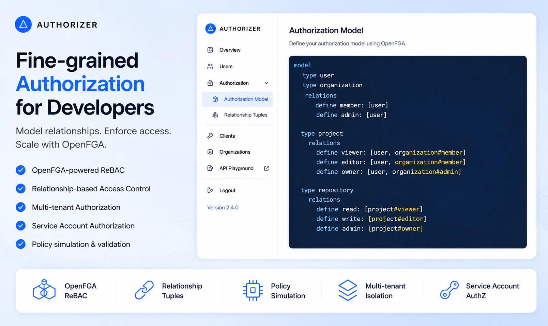Viewport: 548px width, 326px height.
Task: Click the Multi-tenant Isolation layers icon
Action: tap(348, 290)
